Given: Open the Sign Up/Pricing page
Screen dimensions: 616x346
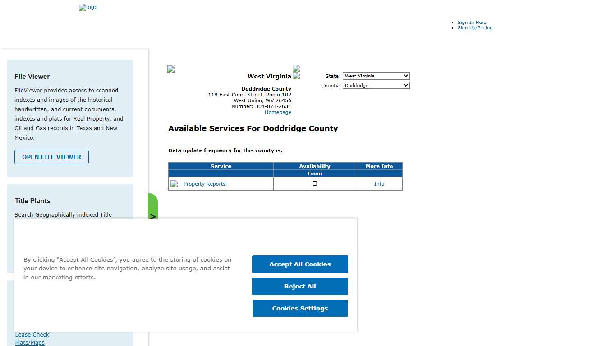Looking at the screenshot, I should click(x=475, y=27).
